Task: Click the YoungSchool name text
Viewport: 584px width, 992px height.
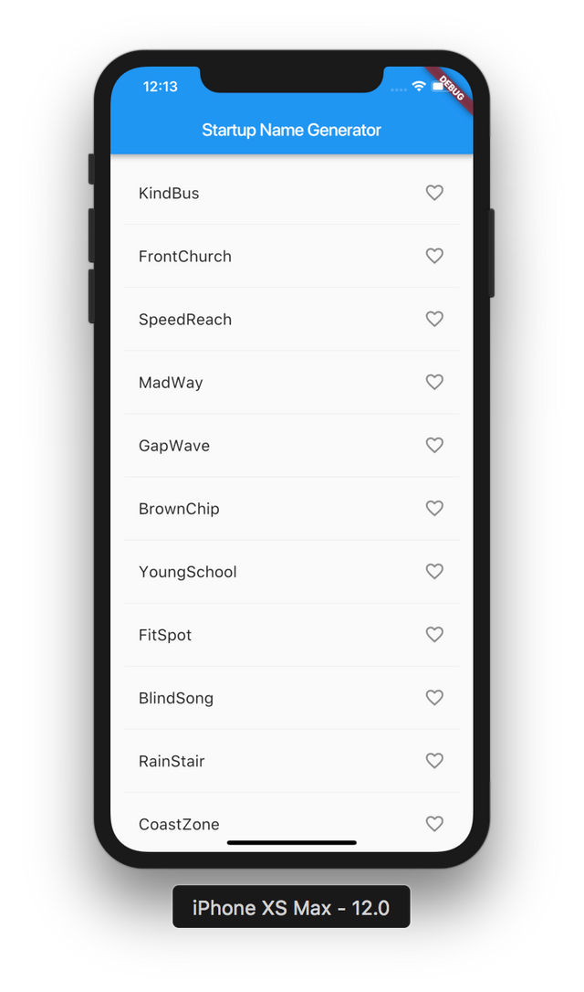Action: coord(188,572)
